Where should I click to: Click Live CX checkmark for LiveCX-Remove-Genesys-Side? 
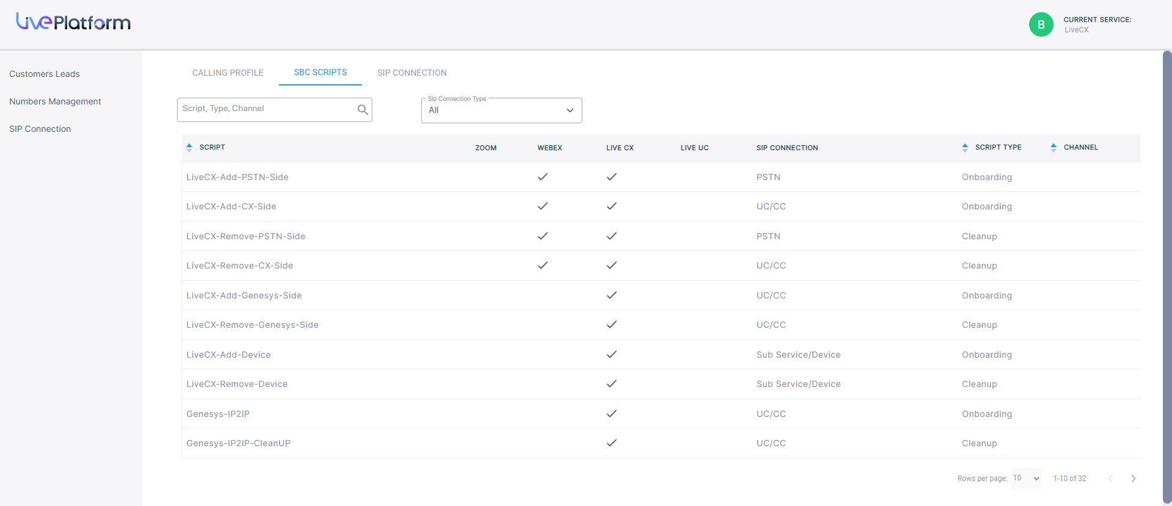click(x=612, y=325)
